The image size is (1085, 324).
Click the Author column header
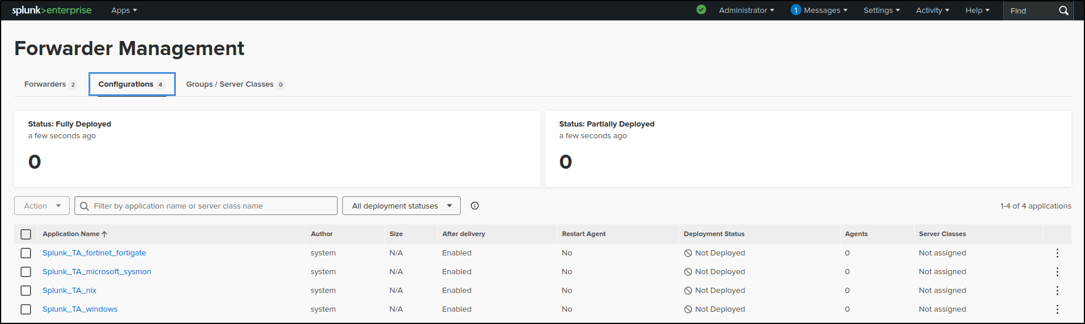[x=322, y=234]
